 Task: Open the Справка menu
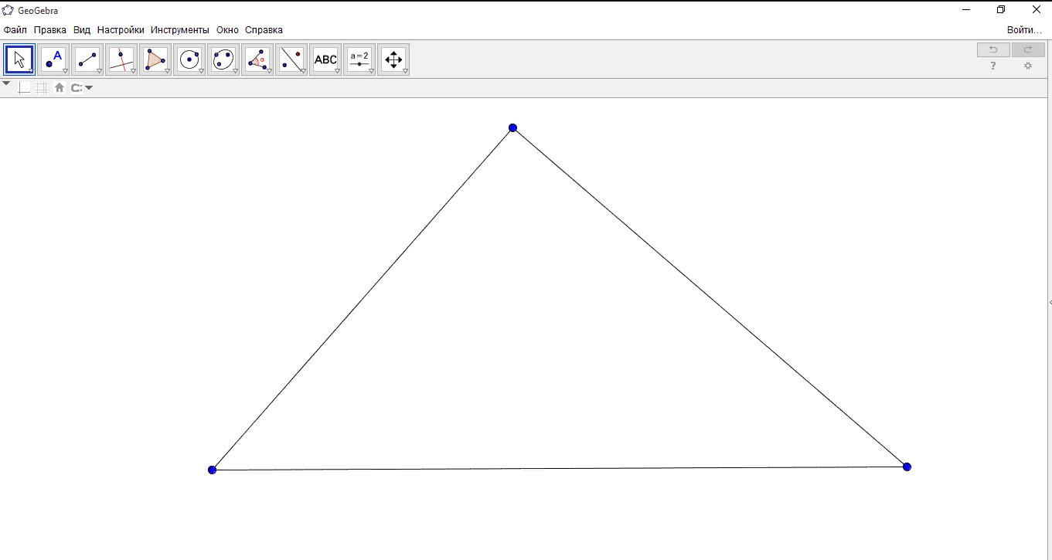click(264, 30)
